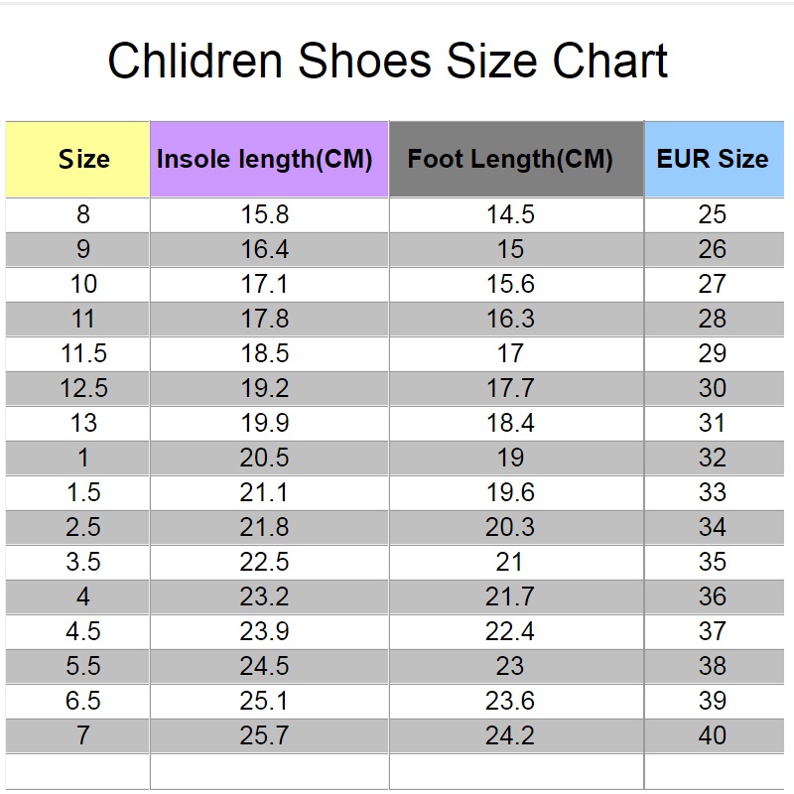The width and height of the screenshot is (794, 794).
Task: Select the Insole length(CM) header cell
Action: point(269,160)
